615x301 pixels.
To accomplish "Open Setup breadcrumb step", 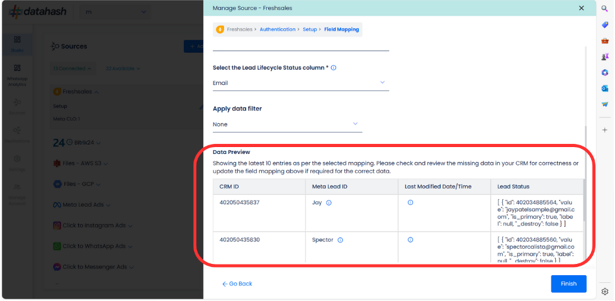I will tap(310, 30).
